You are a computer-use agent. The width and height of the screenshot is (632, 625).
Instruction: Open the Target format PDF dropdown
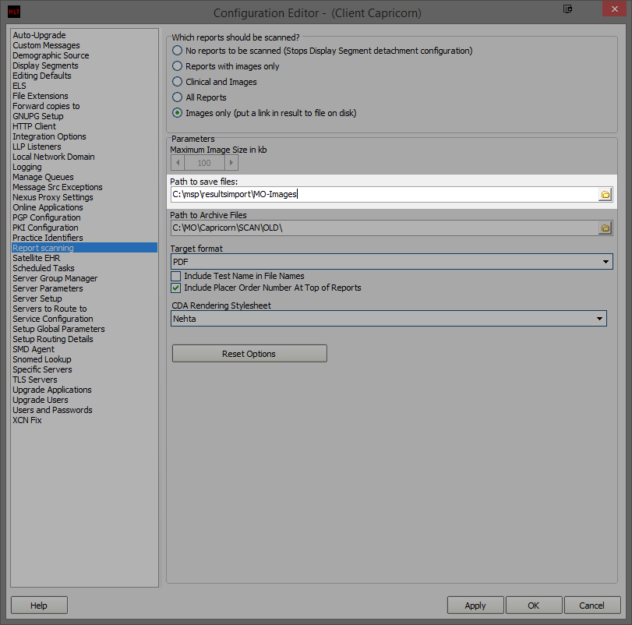coord(392,262)
